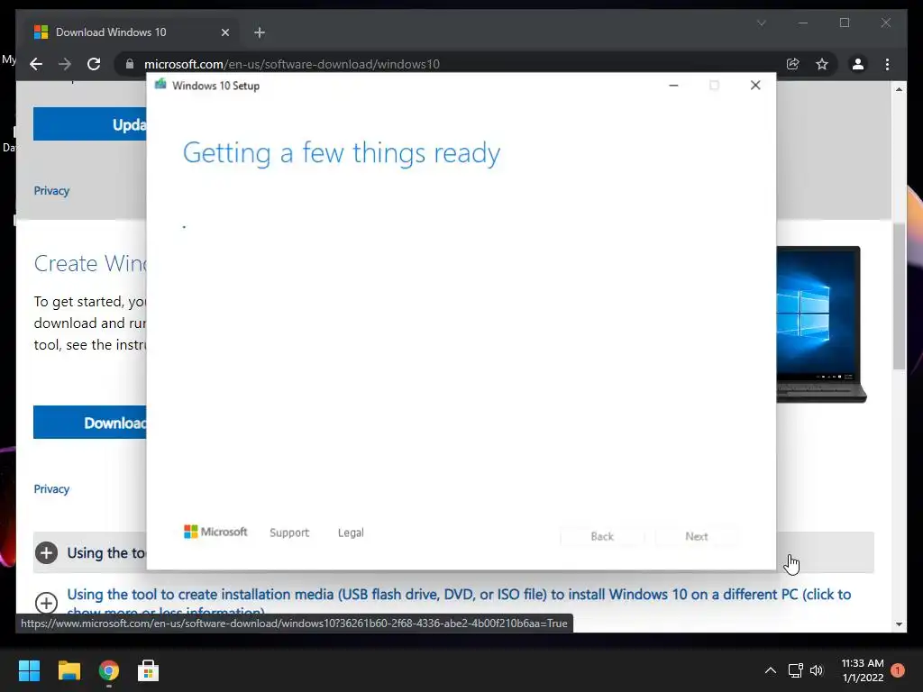The width and height of the screenshot is (923, 692).
Task: Close the Chrome window
Action: (886, 23)
